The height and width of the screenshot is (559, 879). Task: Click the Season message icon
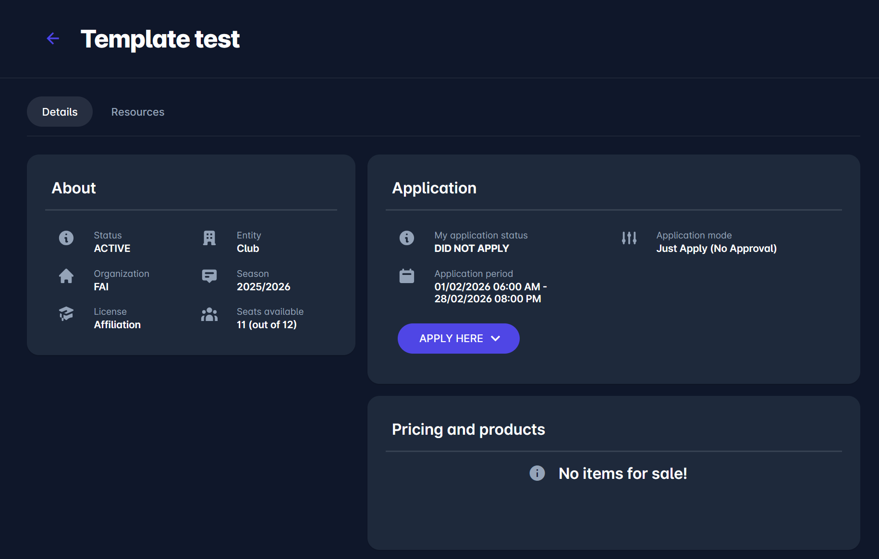(x=209, y=276)
